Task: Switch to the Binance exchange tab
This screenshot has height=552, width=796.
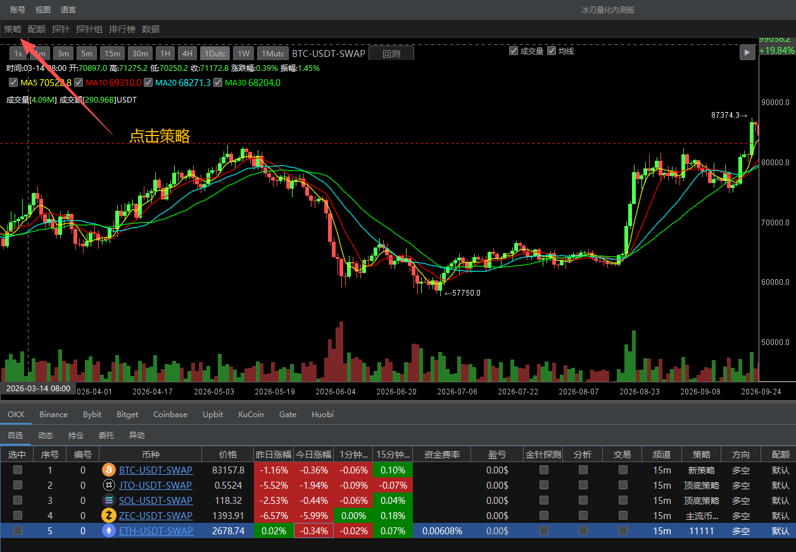Action: pos(53,415)
